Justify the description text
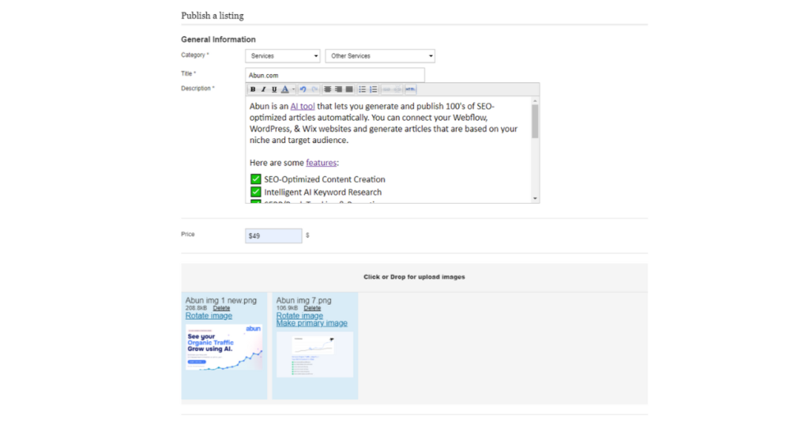The height and width of the screenshot is (425, 809). tap(349, 89)
